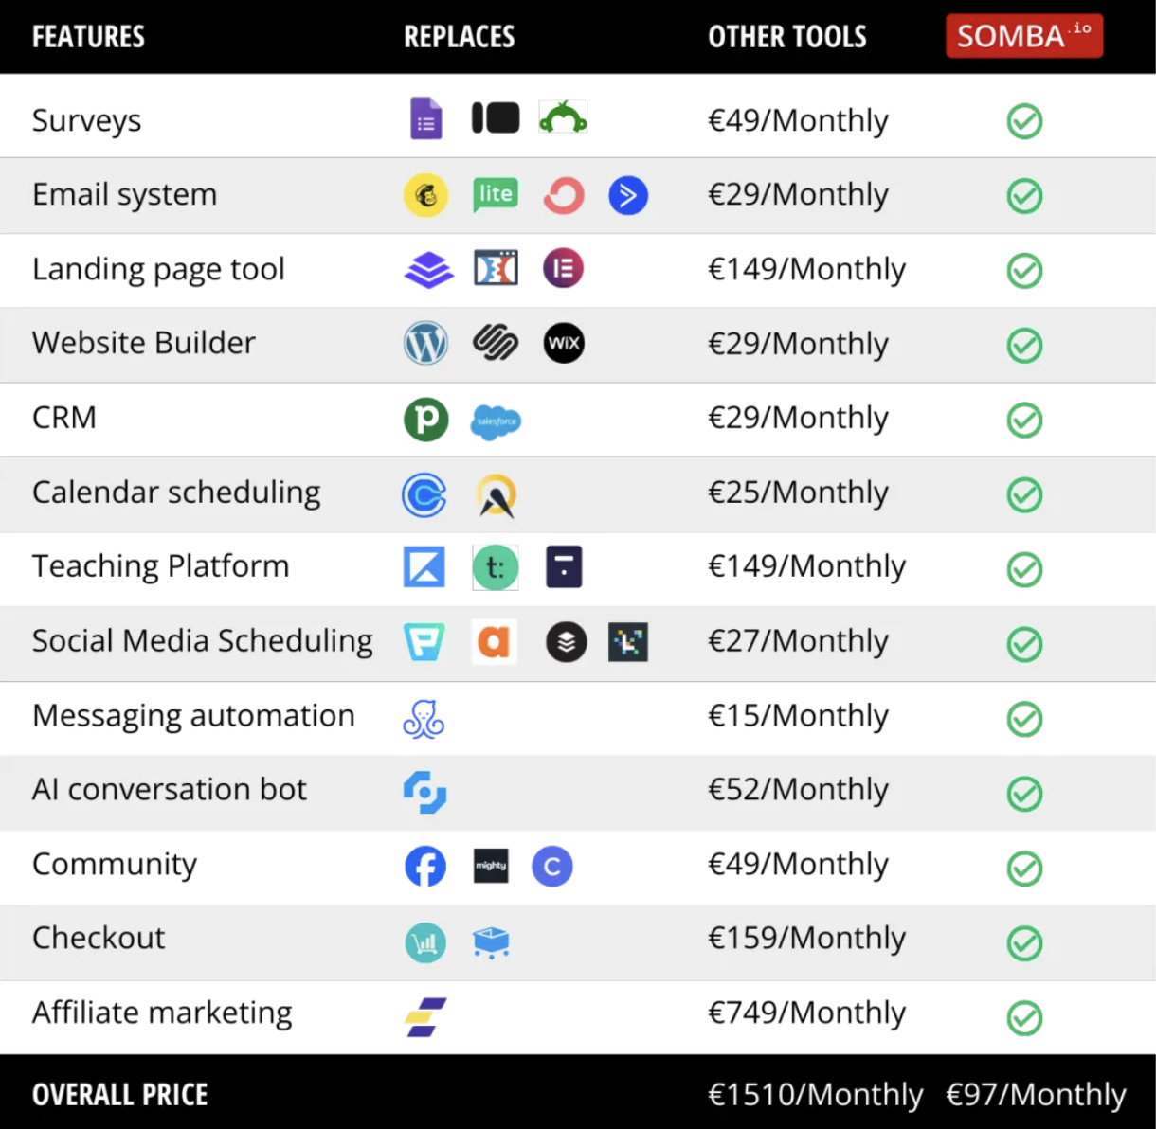Select the Facebook icon in Community row
Screen dimensions: 1156x1129
[x=425, y=866]
